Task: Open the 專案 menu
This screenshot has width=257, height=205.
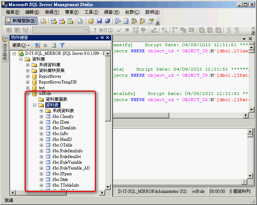Action: click(72, 12)
